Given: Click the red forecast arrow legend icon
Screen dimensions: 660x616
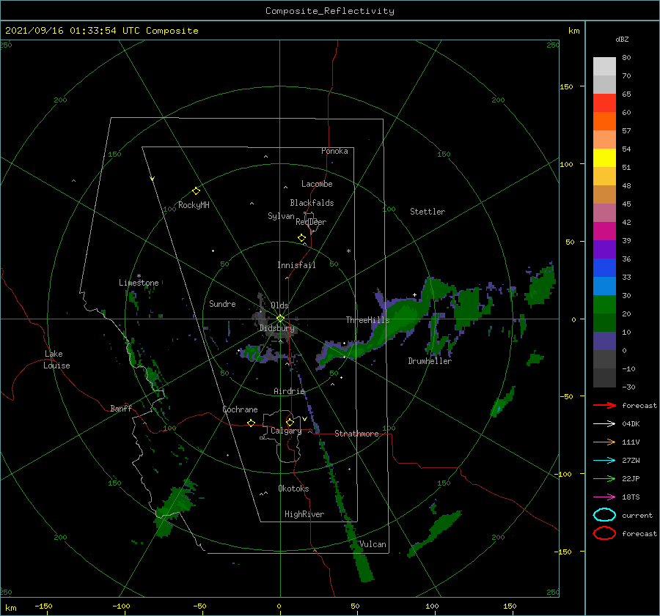Looking at the screenshot, I should point(604,405).
